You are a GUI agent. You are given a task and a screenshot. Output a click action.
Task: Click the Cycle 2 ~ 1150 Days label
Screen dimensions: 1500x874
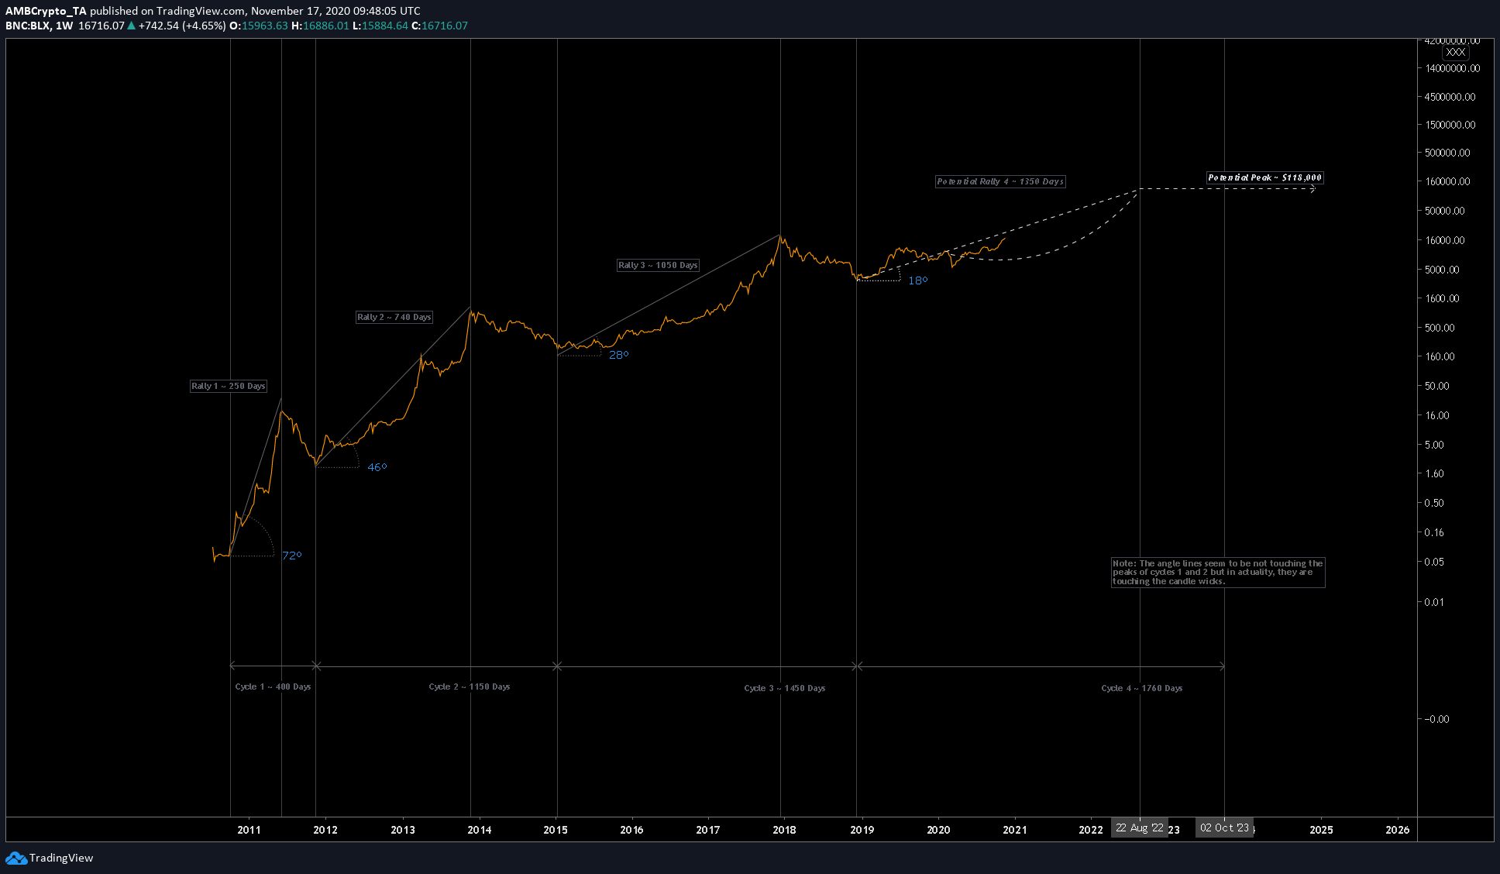[469, 686]
